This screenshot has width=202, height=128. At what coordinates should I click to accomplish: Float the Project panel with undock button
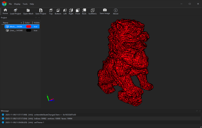[x=36, y=18]
